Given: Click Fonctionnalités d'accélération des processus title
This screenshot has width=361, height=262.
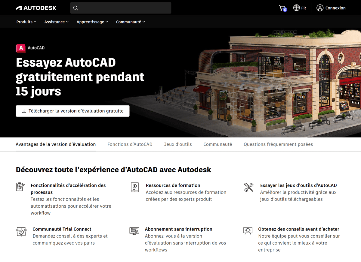Looking at the screenshot, I should 68,189.
